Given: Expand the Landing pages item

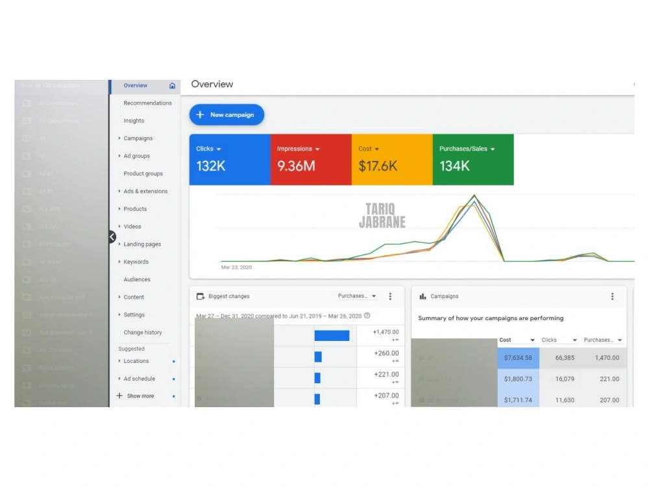Looking at the screenshot, I should click(119, 244).
